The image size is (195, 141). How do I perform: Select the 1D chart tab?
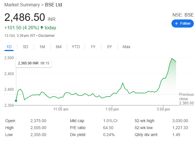9,47
